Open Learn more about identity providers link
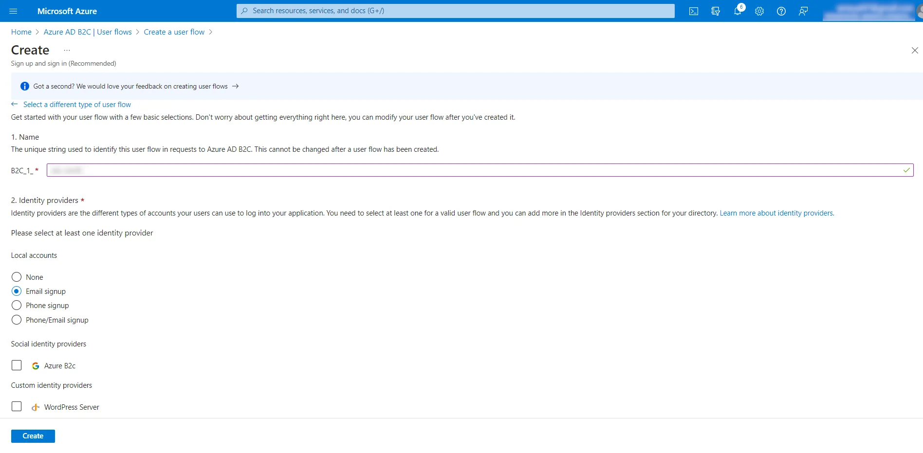The width and height of the screenshot is (923, 453). click(x=776, y=213)
